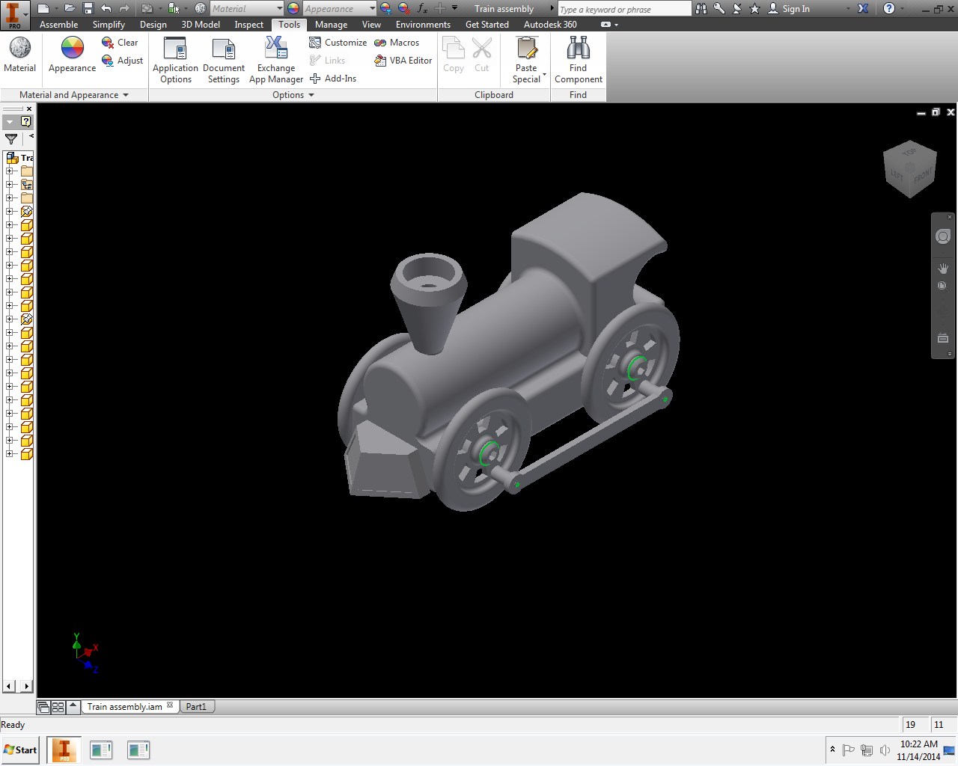Viewport: 958px width, 766px height.
Task: Open the Appearance browser in the ribbon
Action: (x=72, y=55)
